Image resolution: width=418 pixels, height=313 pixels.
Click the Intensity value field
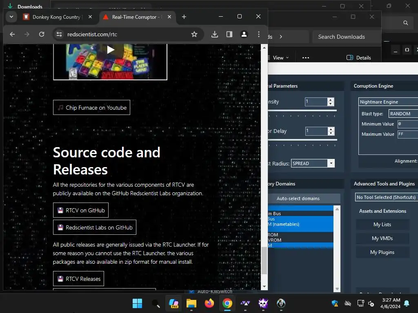click(316, 101)
